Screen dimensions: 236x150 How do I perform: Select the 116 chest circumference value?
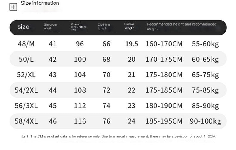pyautogui.click(x=80, y=121)
